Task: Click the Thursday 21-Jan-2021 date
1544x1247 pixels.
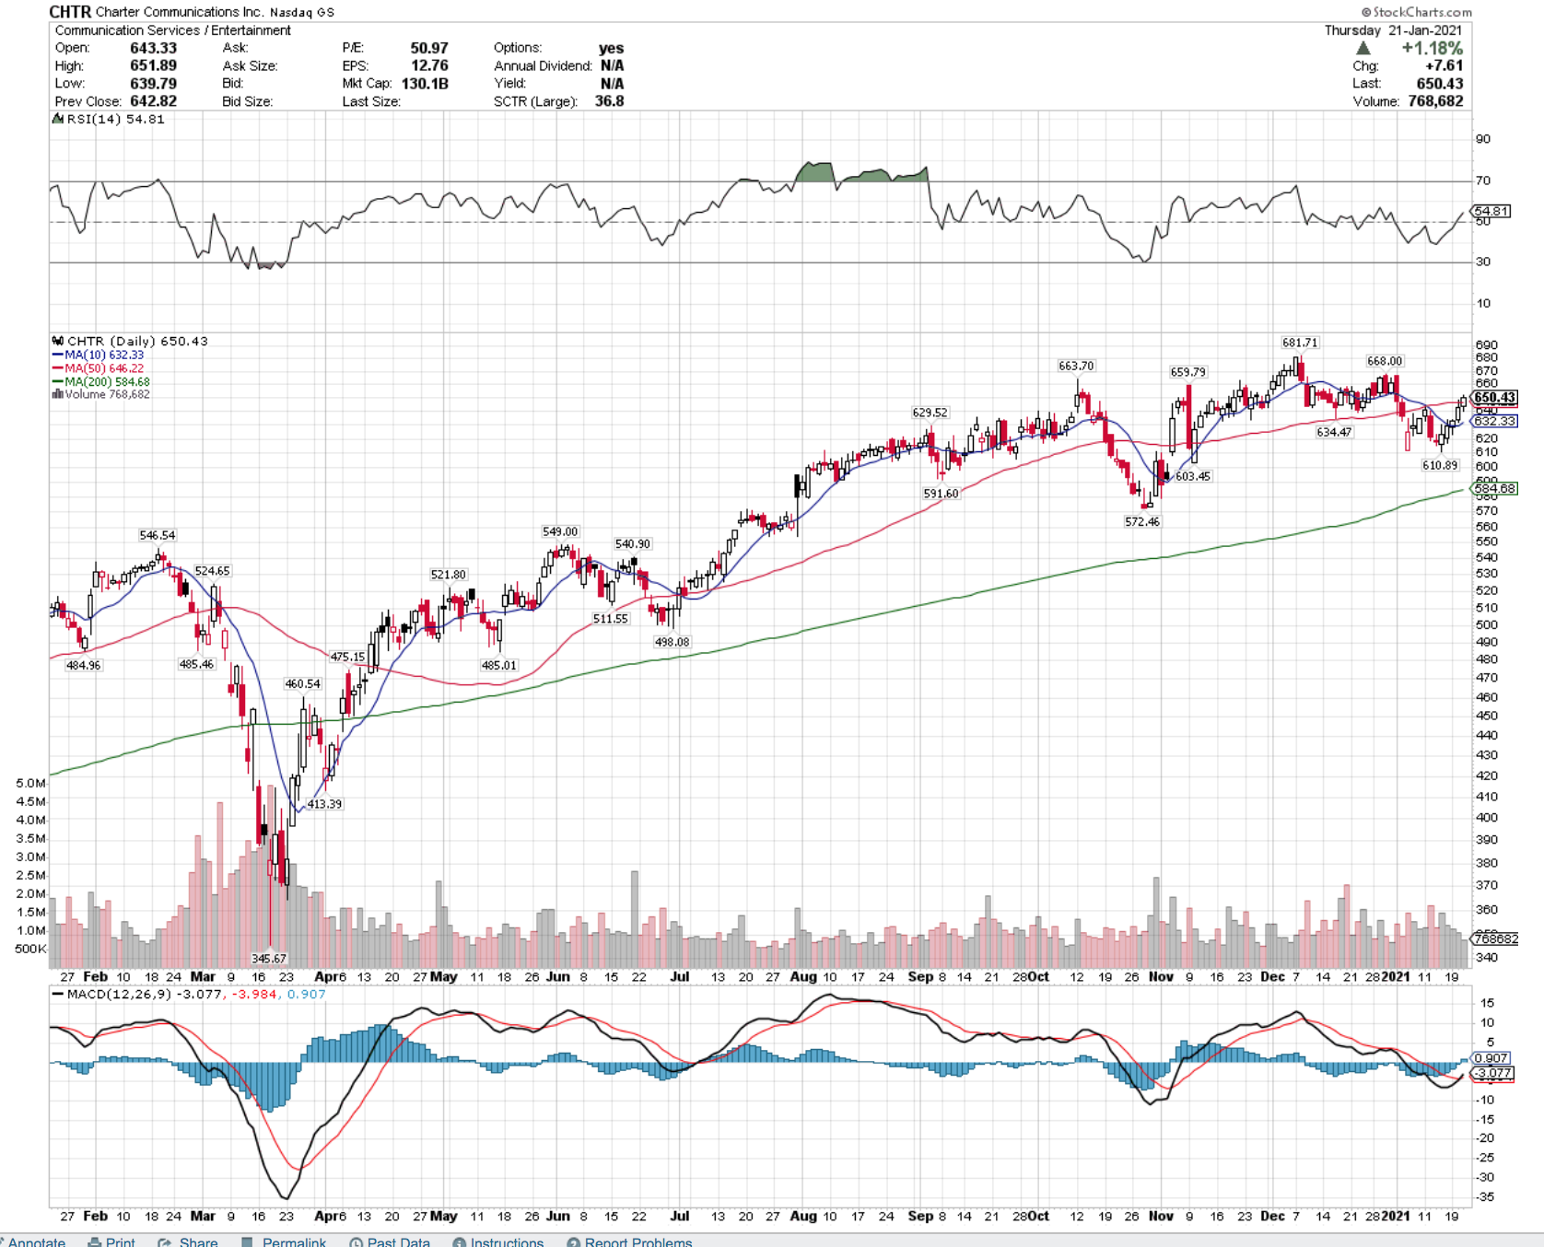Action: coord(1393,30)
